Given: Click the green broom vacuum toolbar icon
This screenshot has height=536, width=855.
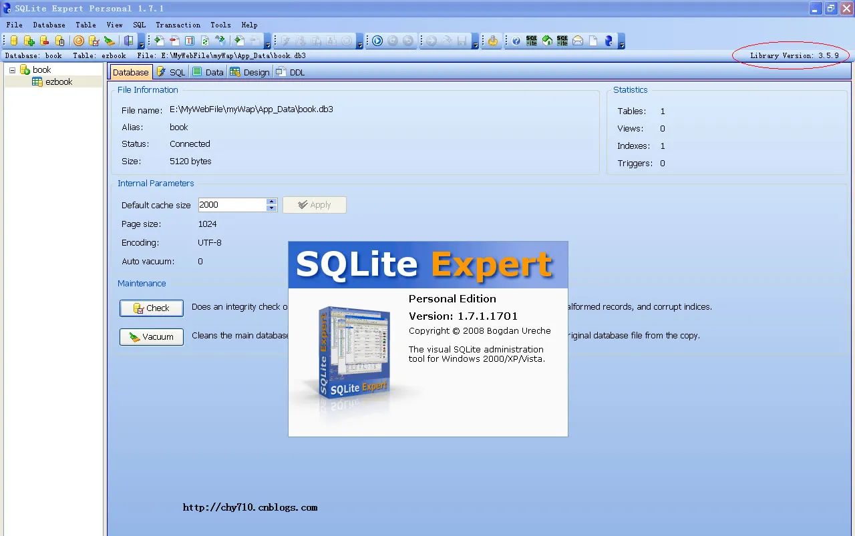Looking at the screenshot, I should click(110, 41).
